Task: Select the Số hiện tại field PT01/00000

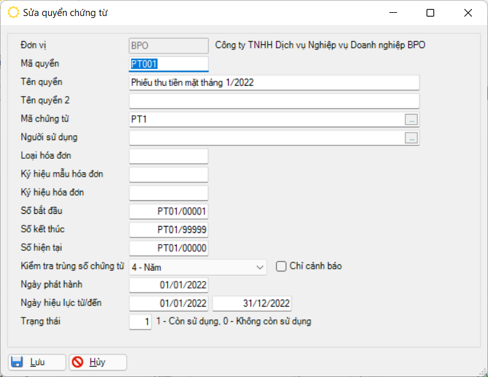Action: [169, 248]
